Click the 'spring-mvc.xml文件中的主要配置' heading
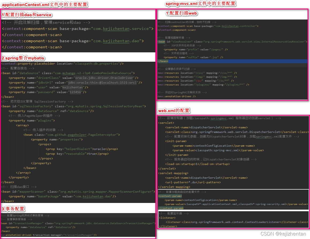The width and height of the screenshot is (310, 239). (201, 3)
